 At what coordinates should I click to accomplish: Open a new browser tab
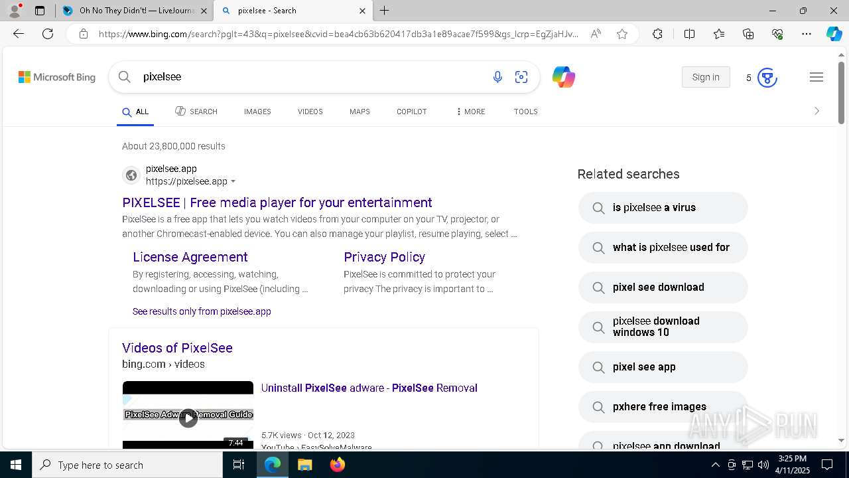click(x=385, y=11)
